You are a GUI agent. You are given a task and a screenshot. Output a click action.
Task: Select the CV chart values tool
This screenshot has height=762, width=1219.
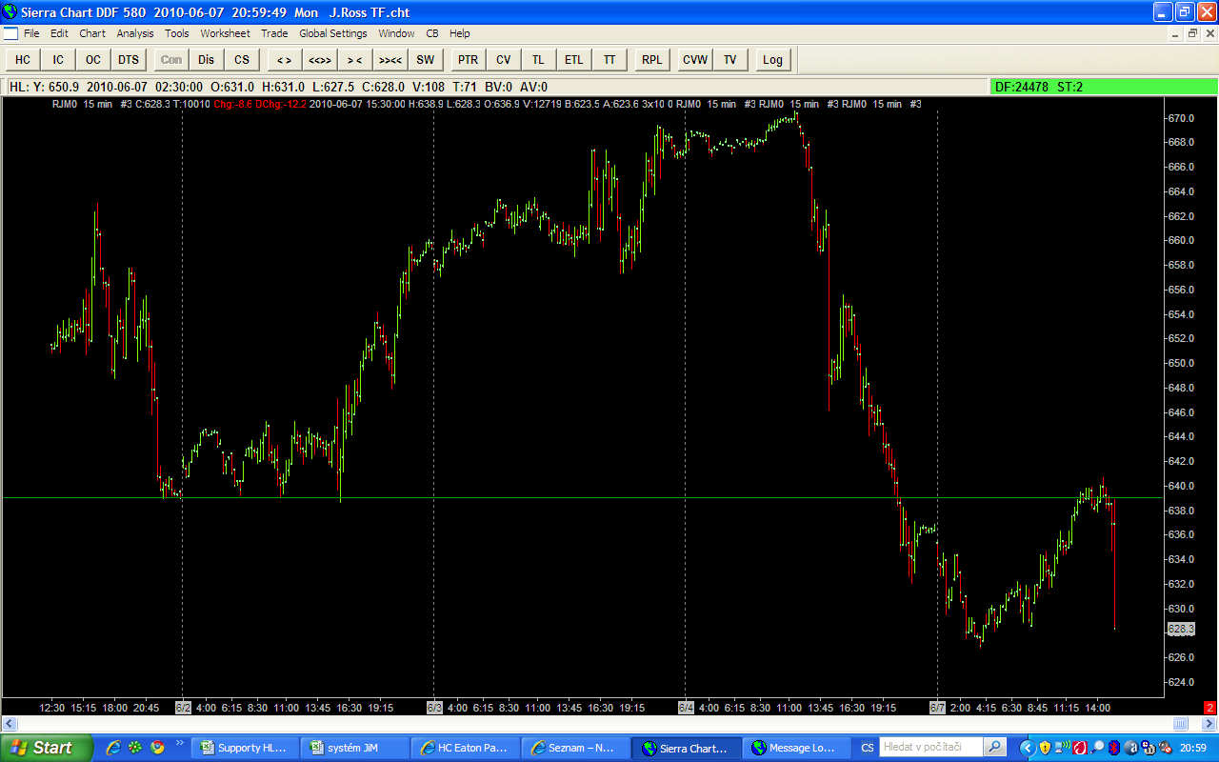point(503,59)
